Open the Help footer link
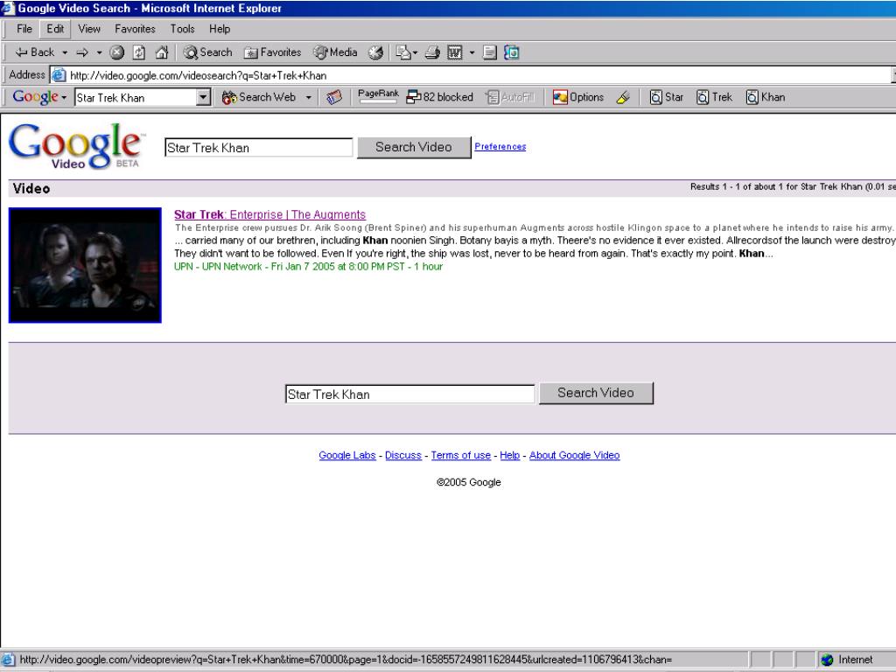The width and height of the screenshot is (896, 672). [x=510, y=455]
